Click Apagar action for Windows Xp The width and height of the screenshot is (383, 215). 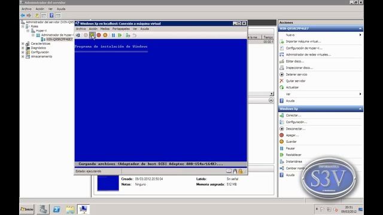point(292,136)
